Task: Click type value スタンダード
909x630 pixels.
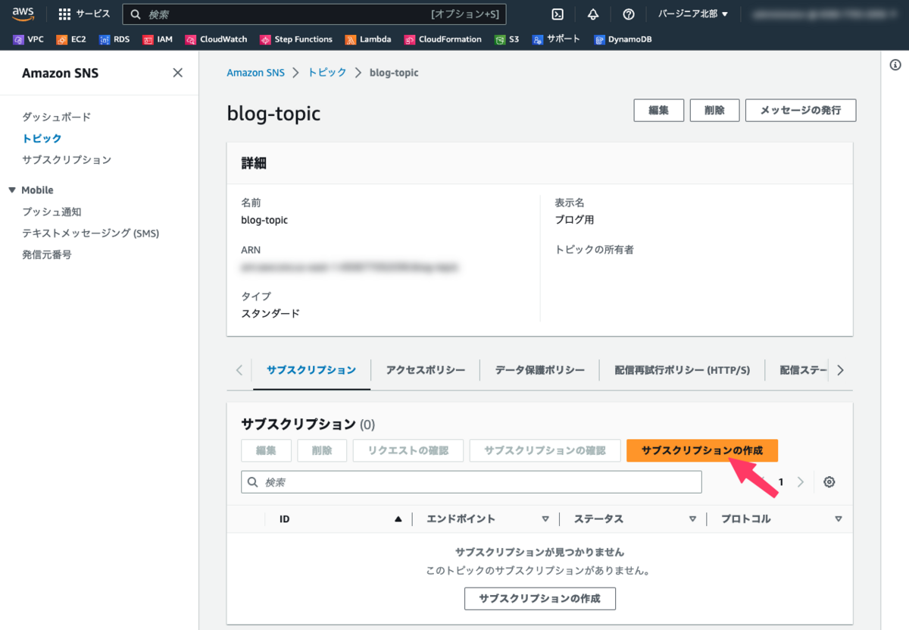Action: [x=270, y=313]
